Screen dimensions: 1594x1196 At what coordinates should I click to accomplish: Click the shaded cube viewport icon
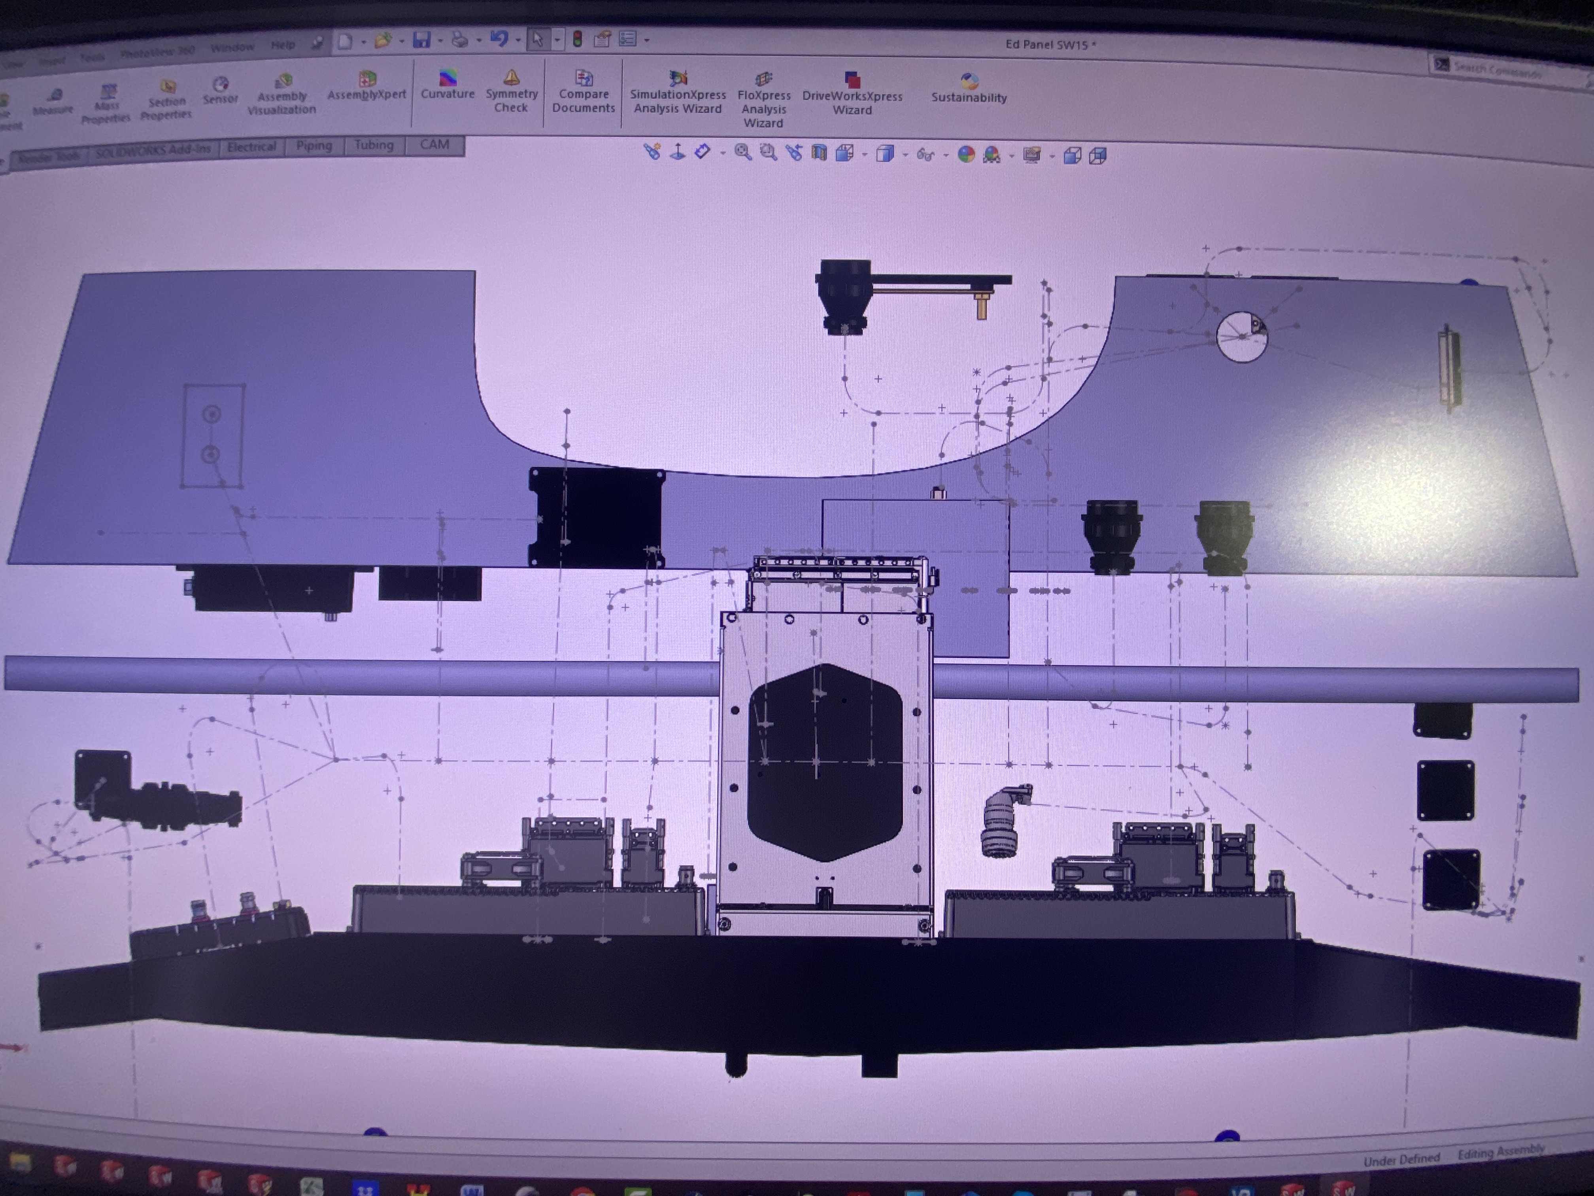[x=1072, y=156]
